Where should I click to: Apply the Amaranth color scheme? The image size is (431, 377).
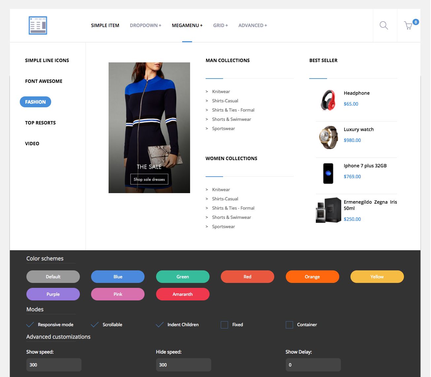tap(183, 294)
